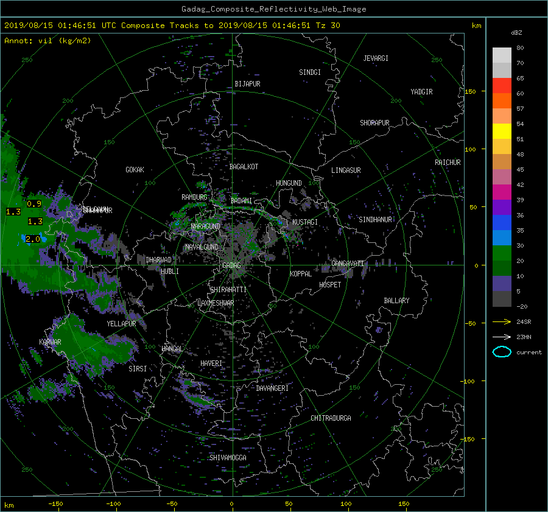Screen dimensions: 548x512
Task: Click the KARWAR city label
Action: [x=50, y=342]
